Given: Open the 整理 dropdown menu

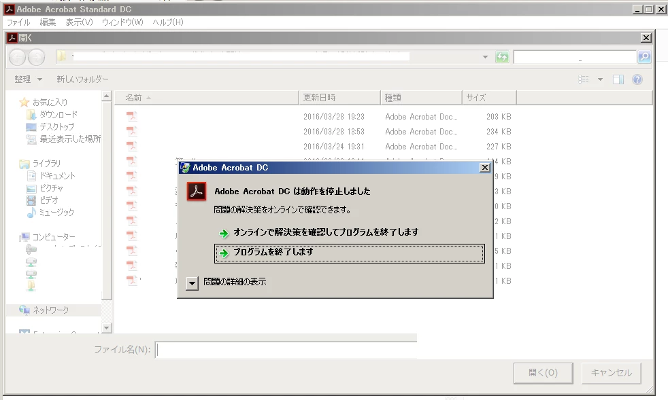Looking at the screenshot, I should [x=28, y=79].
